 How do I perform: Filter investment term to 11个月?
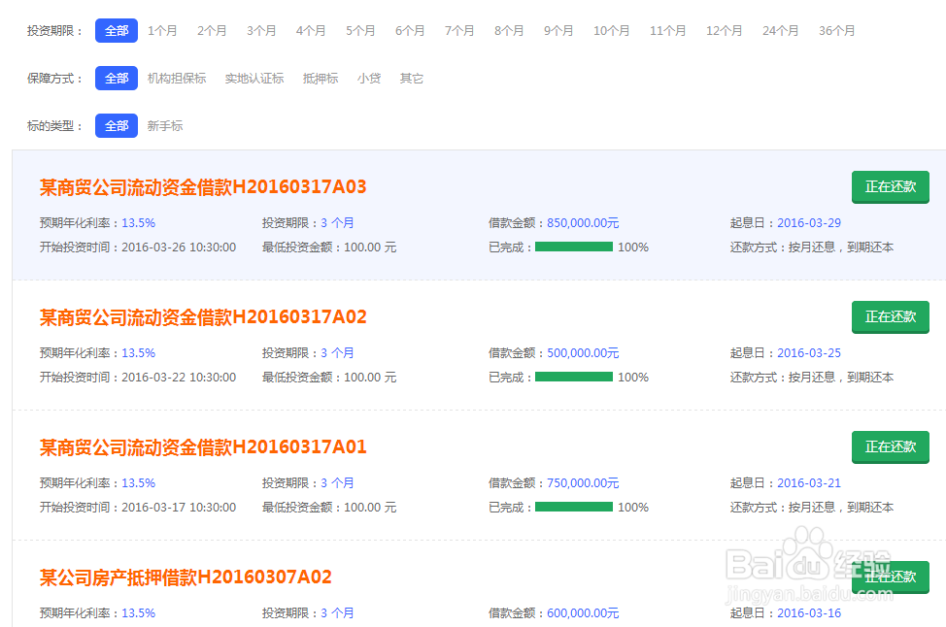pyautogui.click(x=667, y=31)
